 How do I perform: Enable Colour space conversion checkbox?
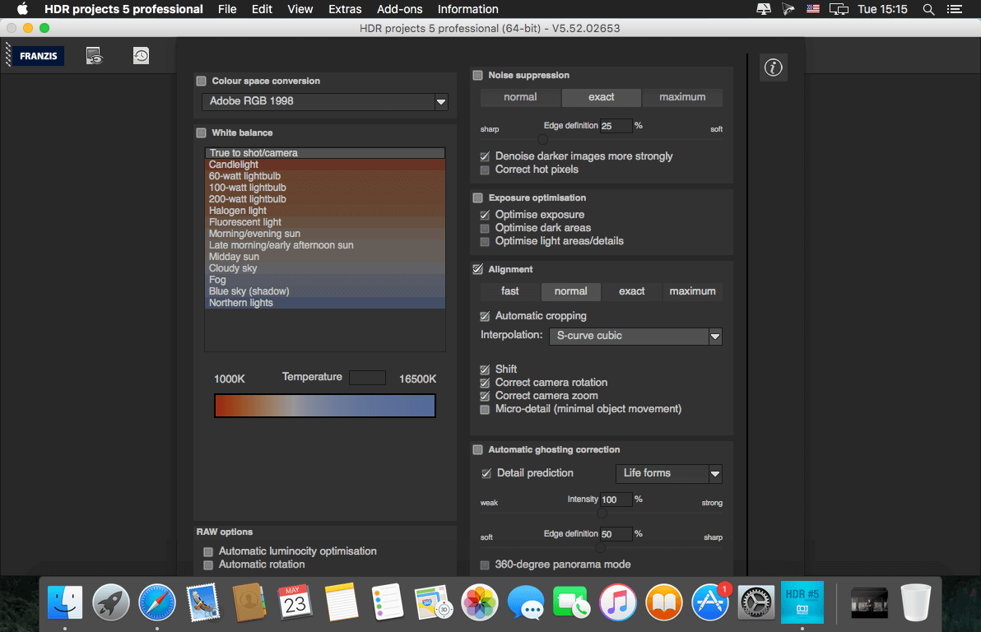click(202, 81)
